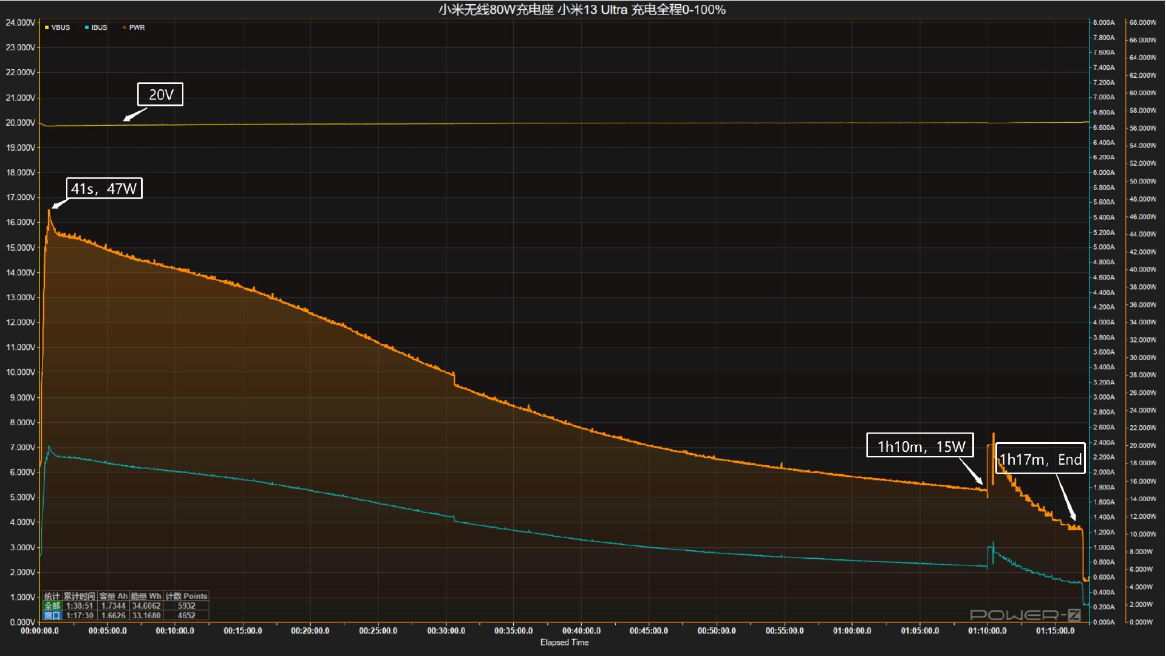Viewport: 1166px width, 656px height.
Task: Click the '1h17m, End' annotation label
Action: point(1040,459)
